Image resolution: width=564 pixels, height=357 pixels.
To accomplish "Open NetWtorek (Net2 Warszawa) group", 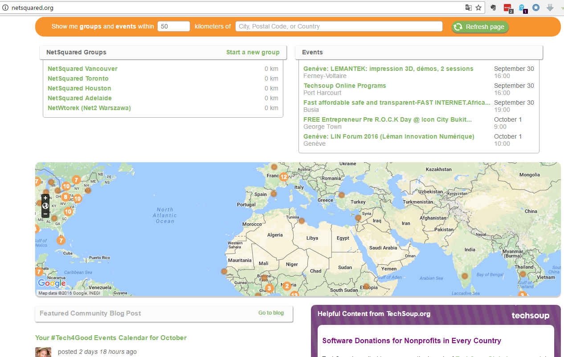I will [x=89, y=108].
